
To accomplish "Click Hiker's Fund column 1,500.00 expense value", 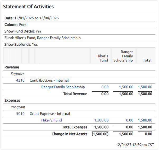I will (101, 120).
